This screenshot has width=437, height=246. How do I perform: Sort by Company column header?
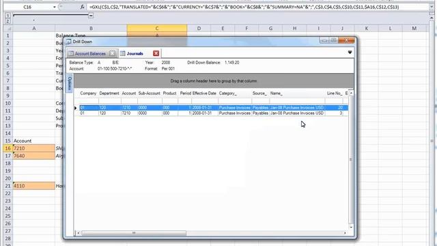(88, 93)
